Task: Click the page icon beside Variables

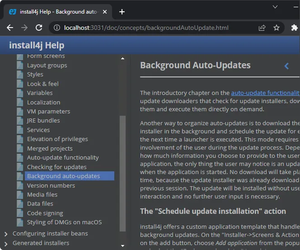Action: coord(20,93)
